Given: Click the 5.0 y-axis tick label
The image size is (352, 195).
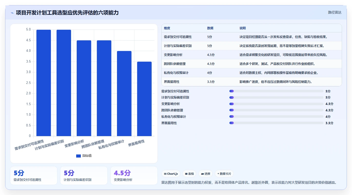Looking at the screenshot, I should (28, 30).
